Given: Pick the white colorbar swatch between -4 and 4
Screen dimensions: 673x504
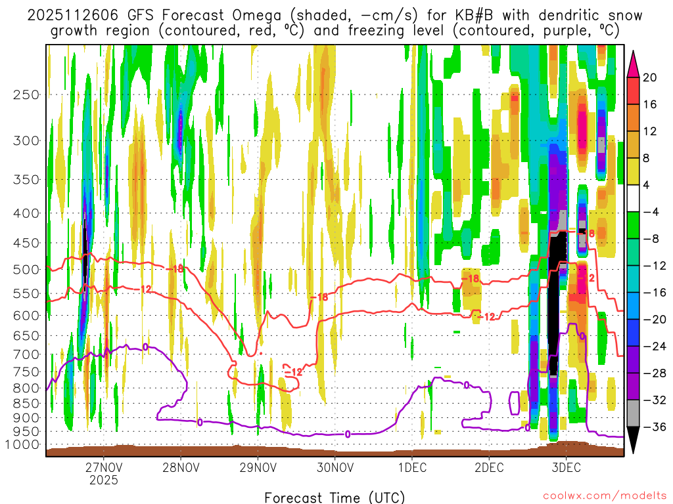Looking at the screenshot, I should pos(633,198).
